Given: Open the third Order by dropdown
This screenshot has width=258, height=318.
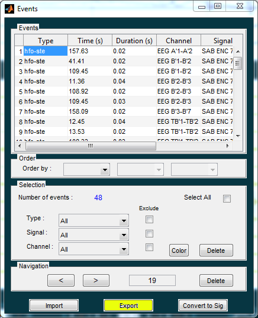Looking at the screenshot, I should [x=194, y=169].
